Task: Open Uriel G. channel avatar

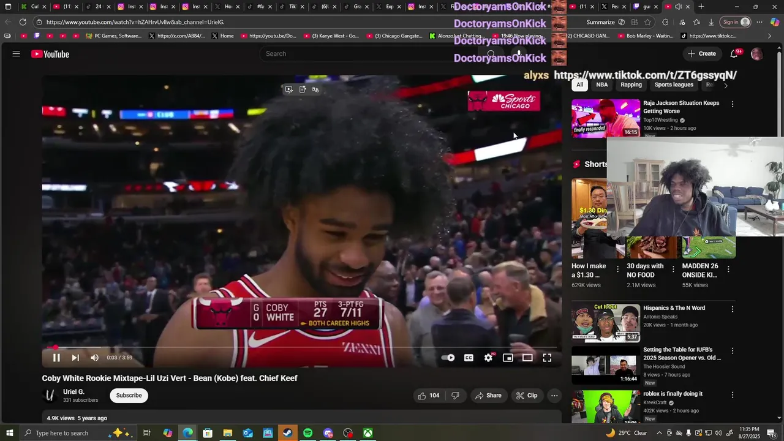Action: click(50, 396)
